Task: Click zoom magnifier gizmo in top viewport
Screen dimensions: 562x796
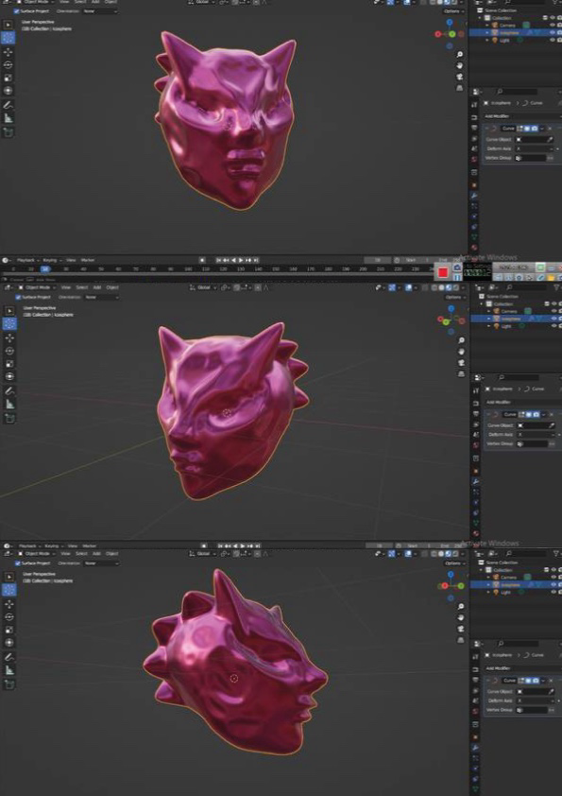Action: (x=460, y=54)
